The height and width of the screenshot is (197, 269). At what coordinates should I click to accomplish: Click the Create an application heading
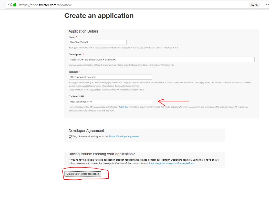tap(99, 16)
